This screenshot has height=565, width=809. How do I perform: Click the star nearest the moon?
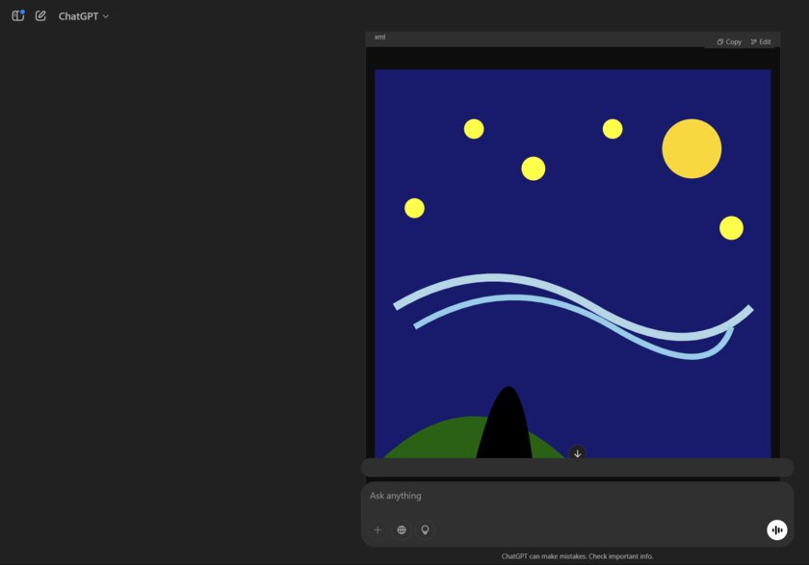[x=613, y=129]
